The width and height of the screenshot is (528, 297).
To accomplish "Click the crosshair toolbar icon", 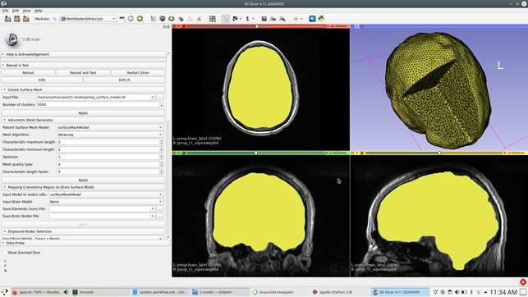I will click(296, 19).
